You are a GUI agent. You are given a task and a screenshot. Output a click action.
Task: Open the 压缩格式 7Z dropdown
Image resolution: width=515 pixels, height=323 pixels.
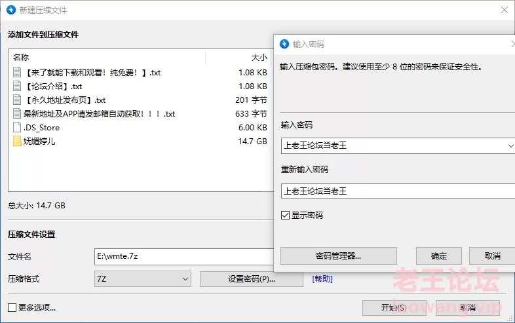[143, 279]
